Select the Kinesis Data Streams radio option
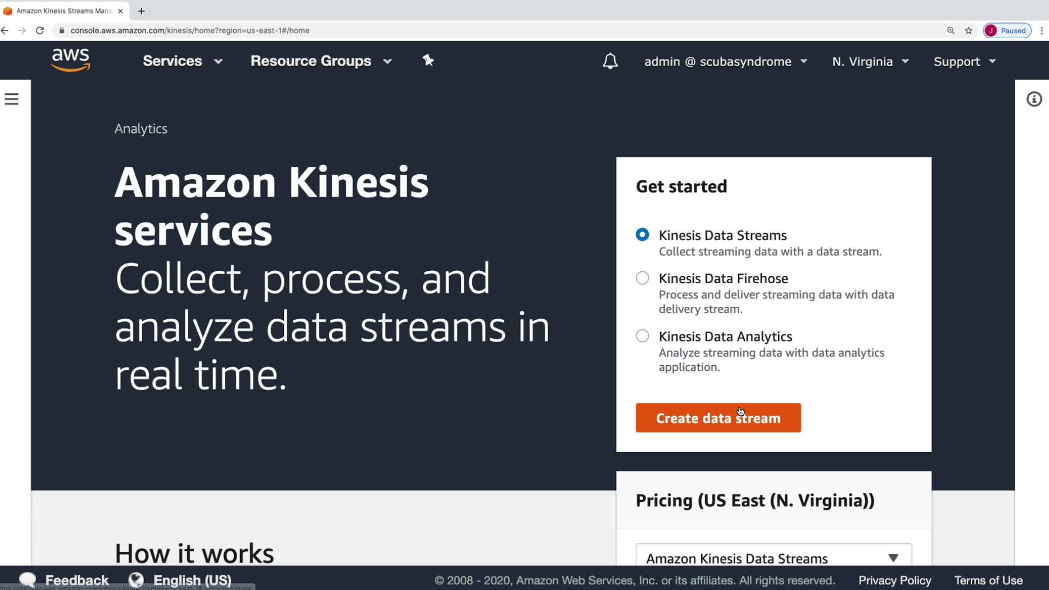Viewport: 1049px width, 590px height. pos(642,234)
